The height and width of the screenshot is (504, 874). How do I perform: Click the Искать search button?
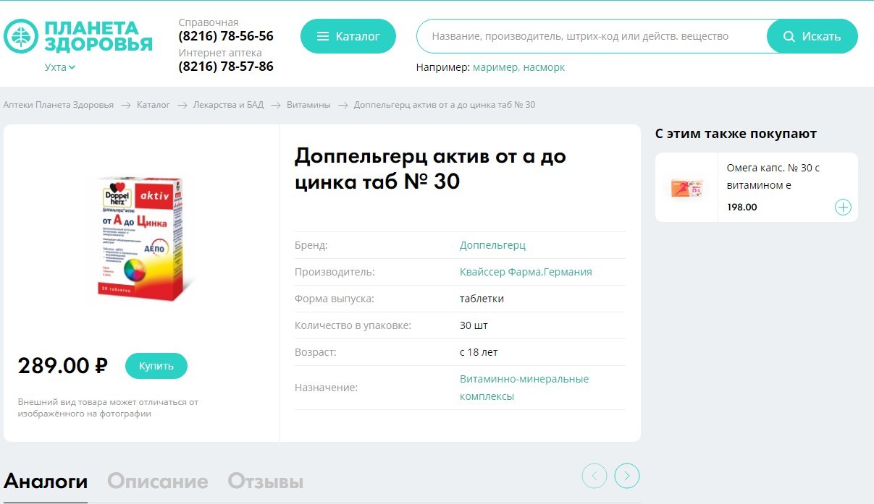[x=812, y=36]
